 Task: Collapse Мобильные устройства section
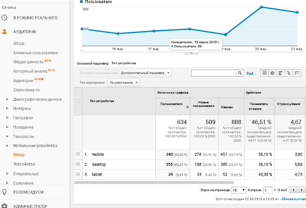click(x=7, y=146)
